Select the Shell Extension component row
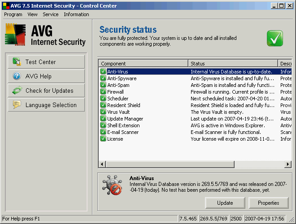Screen dimensions: 296x224 tap(195, 125)
